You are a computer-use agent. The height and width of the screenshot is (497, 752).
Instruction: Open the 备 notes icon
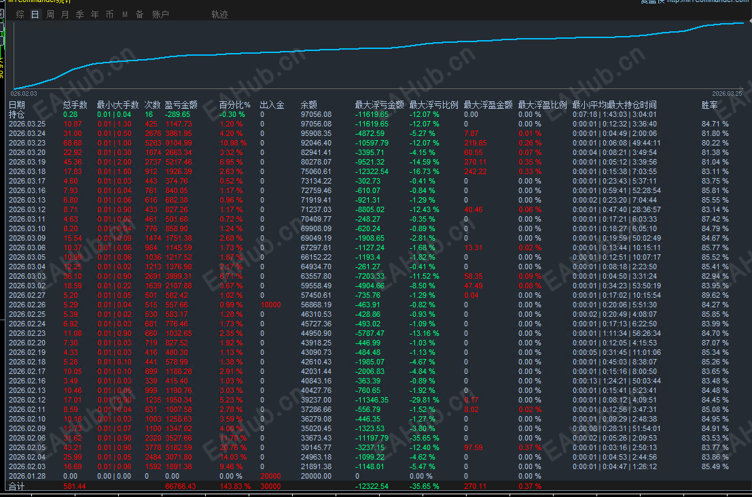139,14
